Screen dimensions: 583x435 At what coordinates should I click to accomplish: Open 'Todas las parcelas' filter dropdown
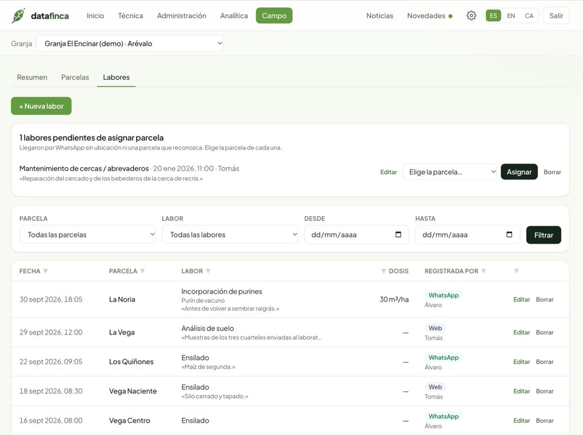click(88, 234)
